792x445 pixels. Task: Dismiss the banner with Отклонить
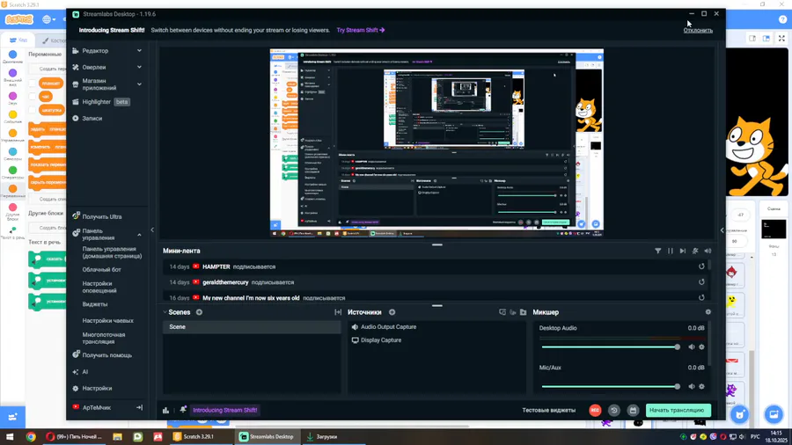pyautogui.click(x=698, y=30)
